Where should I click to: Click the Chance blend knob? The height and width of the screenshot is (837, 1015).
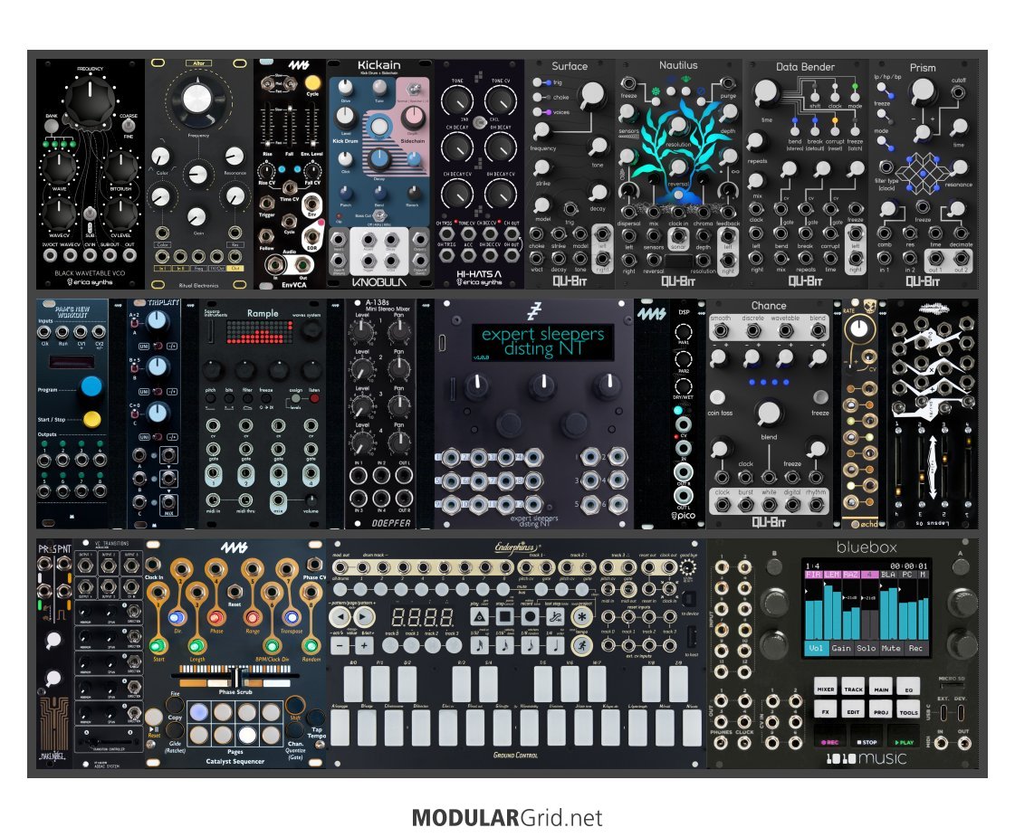(x=769, y=413)
